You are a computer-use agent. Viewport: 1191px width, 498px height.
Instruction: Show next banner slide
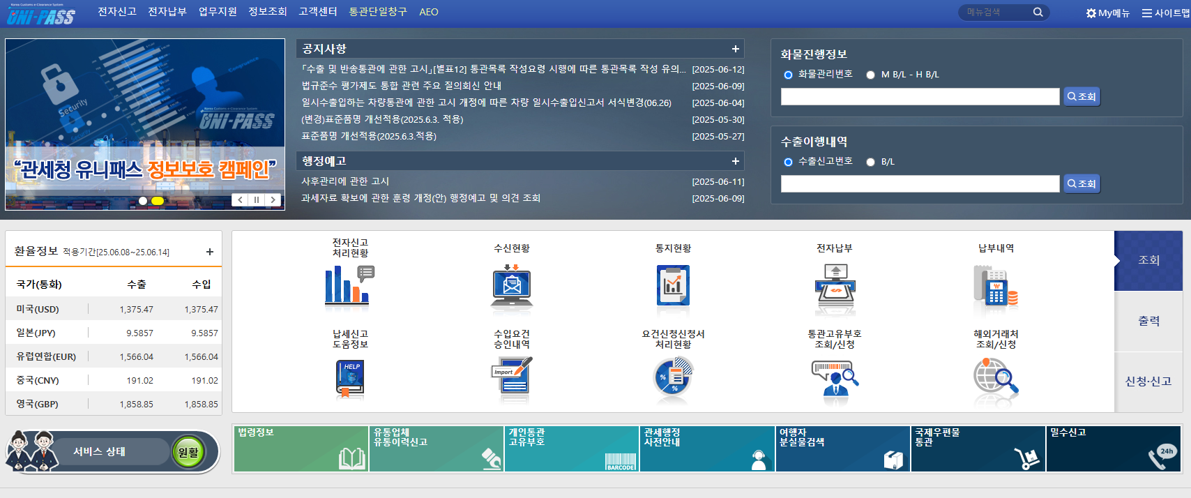273,199
